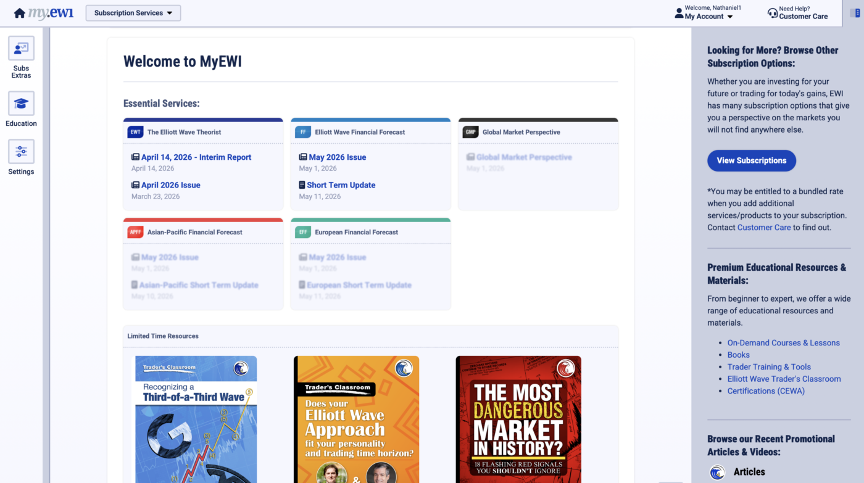Expand the My Account dropdown

pyautogui.click(x=709, y=17)
